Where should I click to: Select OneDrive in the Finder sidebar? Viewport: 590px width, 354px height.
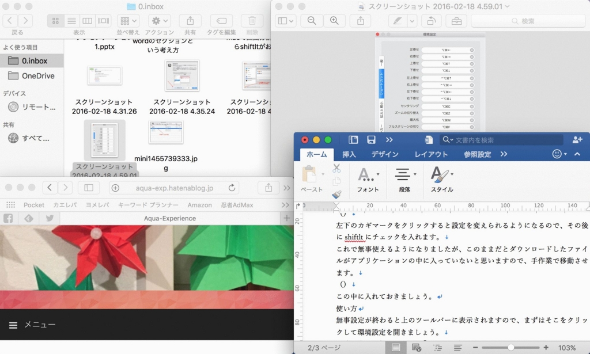click(x=32, y=75)
